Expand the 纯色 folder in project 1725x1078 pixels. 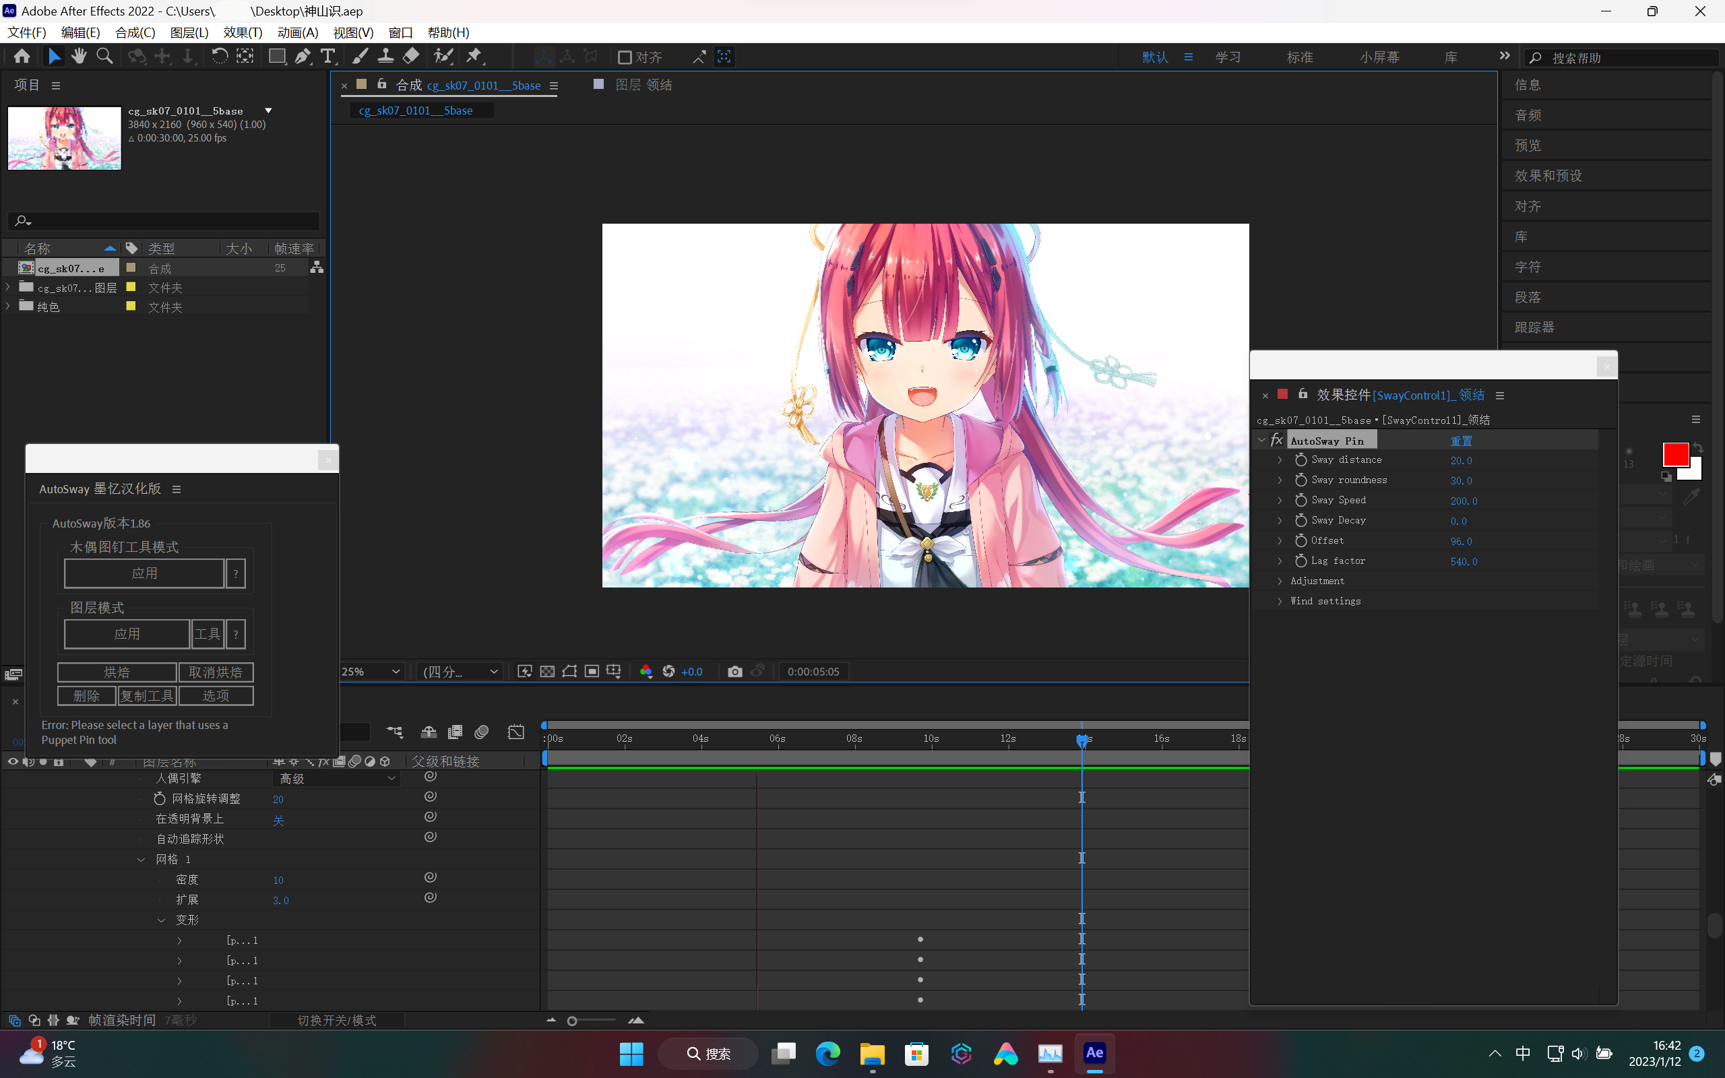[8, 306]
